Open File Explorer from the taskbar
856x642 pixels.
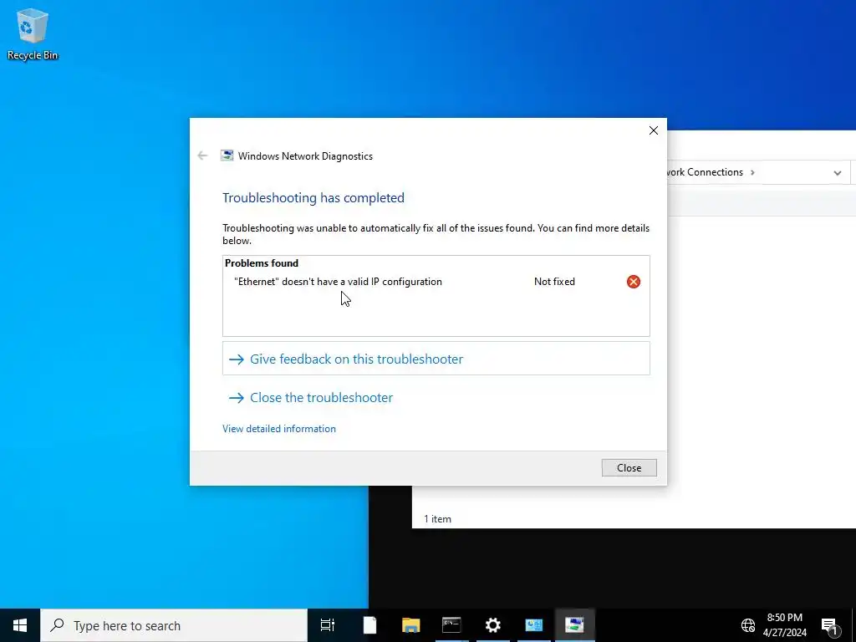(410, 625)
